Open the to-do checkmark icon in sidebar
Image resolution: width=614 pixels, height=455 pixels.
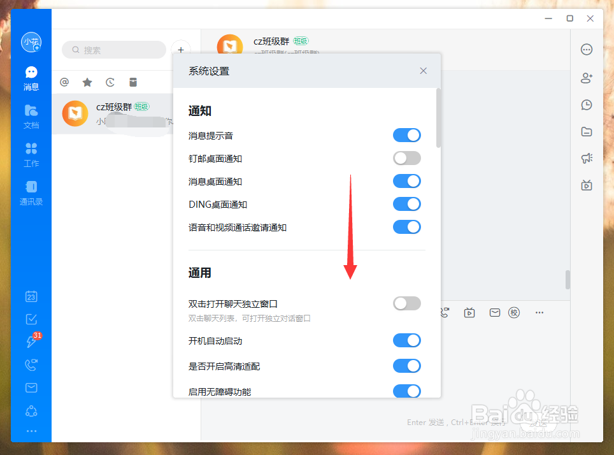[x=31, y=319]
